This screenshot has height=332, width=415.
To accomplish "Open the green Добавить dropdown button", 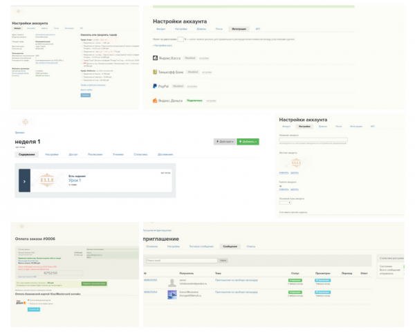I will click(248, 142).
